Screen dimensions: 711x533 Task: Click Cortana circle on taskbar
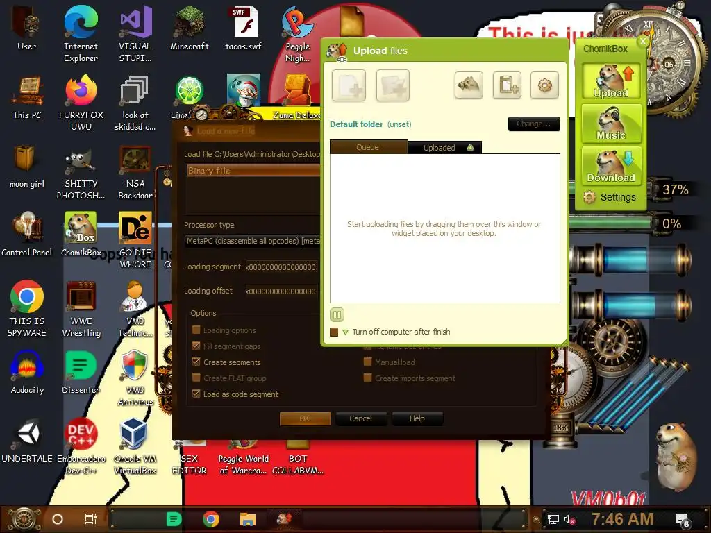pyautogui.click(x=58, y=519)
